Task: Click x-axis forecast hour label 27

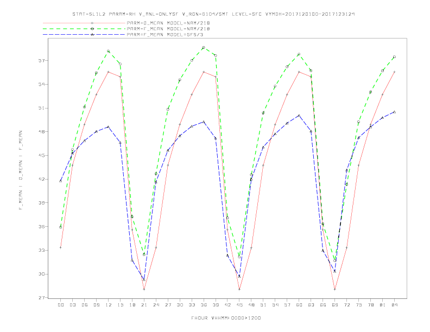Action: pos(168,305)
